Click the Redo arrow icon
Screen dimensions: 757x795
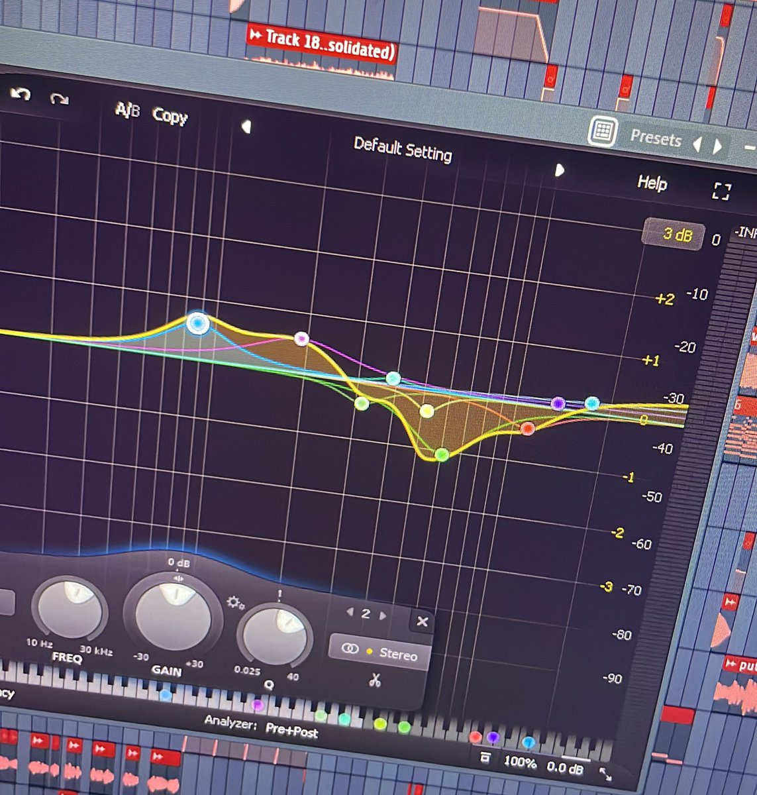click(x=60, y=100)
